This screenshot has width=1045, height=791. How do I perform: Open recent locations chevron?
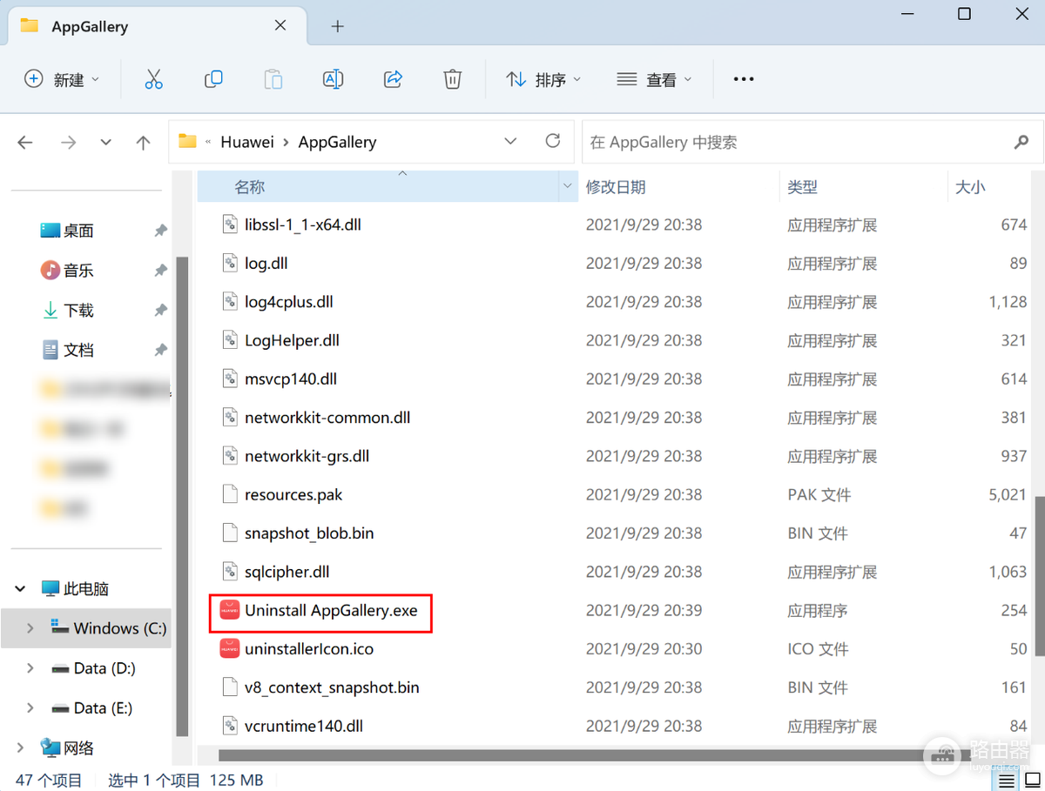pyautogui.click(x=106, y=142)
